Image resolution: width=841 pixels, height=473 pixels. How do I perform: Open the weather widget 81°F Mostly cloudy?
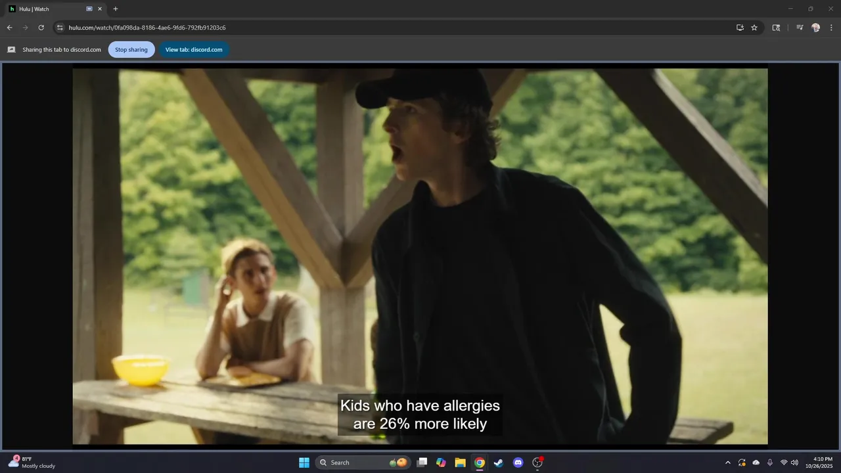32,462
